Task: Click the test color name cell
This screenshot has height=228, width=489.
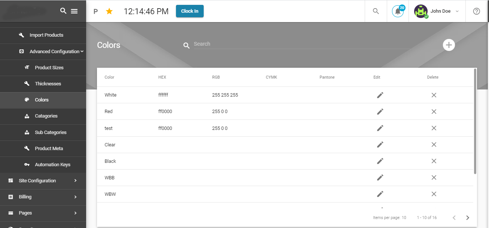Action: click(109, 128)
